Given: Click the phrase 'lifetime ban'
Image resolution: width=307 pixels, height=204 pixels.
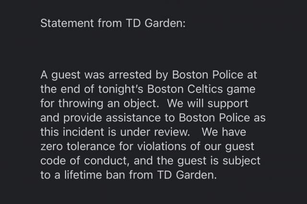Looking at the screenshot, I should (x=95, y=175).
